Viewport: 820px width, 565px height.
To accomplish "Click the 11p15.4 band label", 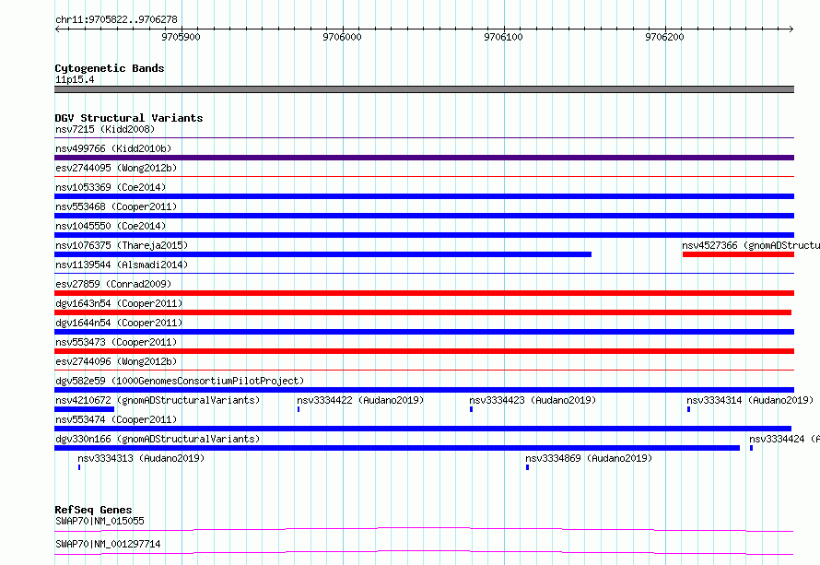I will tap(75, 79).
